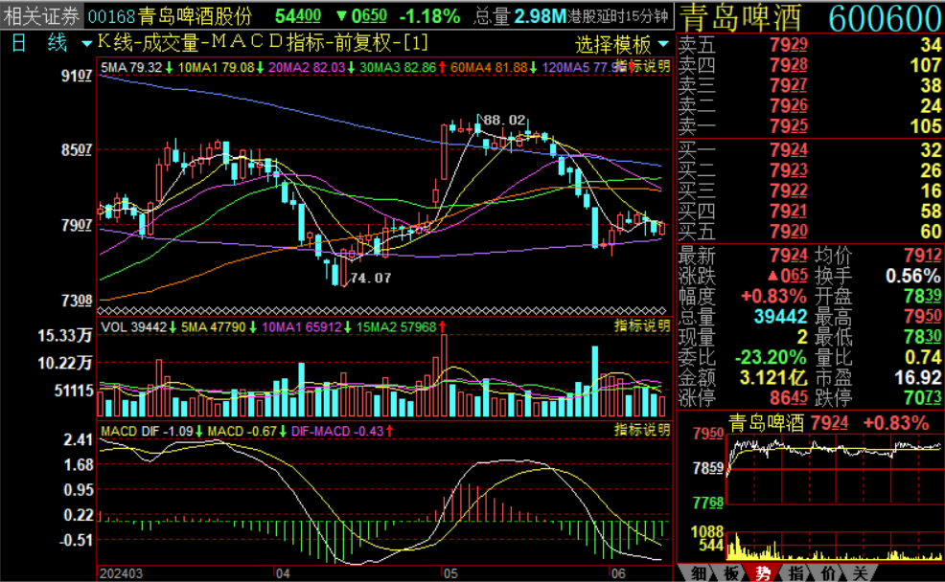Click 指标说明 on the K-line chart
This screenshot has height=582, width=945.
[x=642, y=66]
